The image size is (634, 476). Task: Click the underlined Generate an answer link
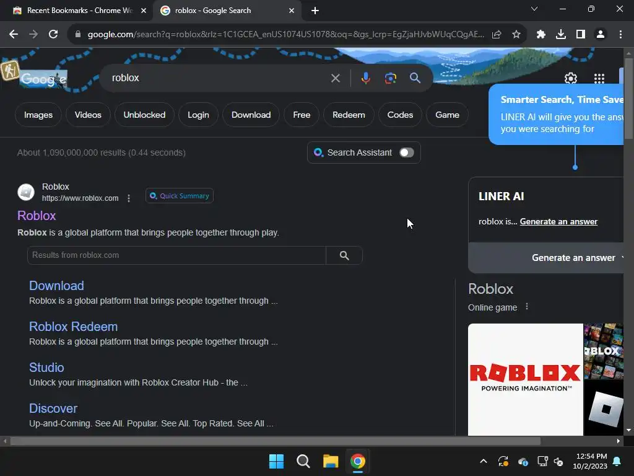point(558,222)
